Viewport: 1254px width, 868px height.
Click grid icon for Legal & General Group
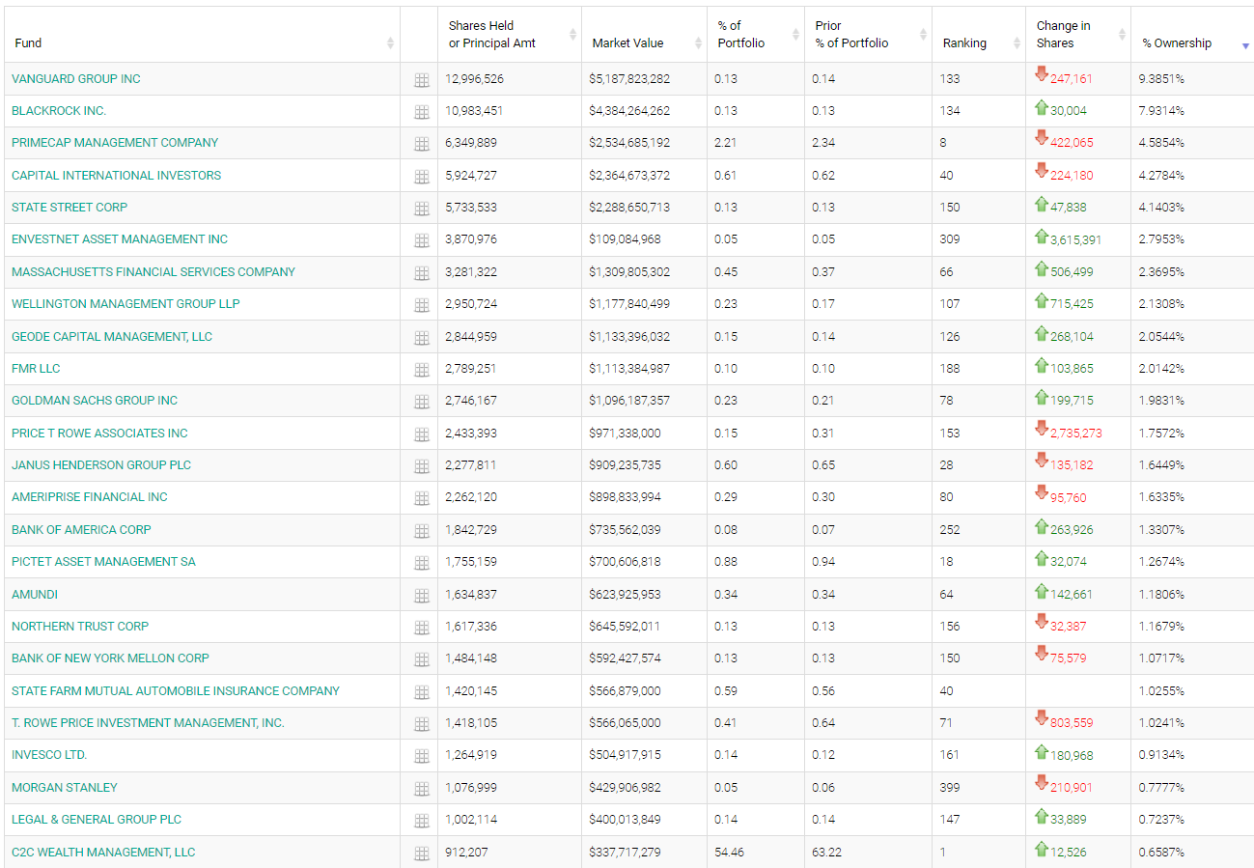421,821
